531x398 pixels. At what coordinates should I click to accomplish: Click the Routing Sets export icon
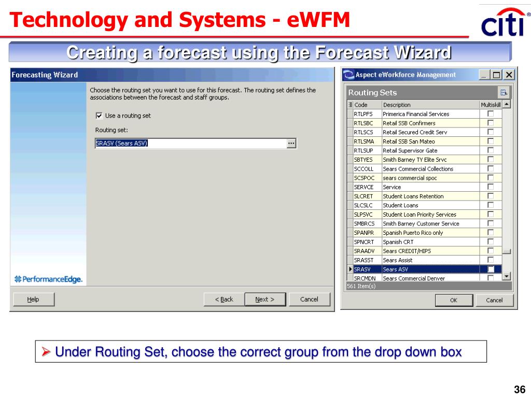point(503,92)
